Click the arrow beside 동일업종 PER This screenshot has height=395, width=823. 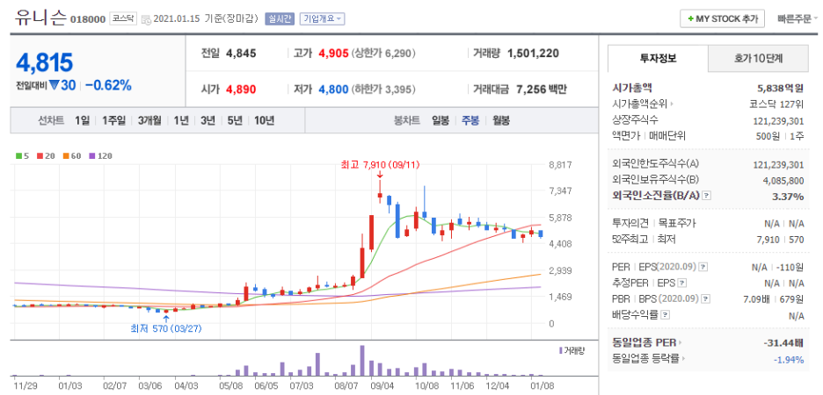click(x=681, y=343)
